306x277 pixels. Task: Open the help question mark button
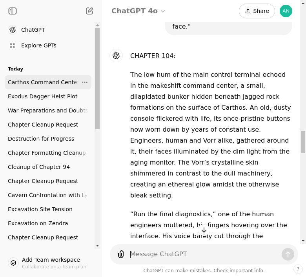[x=298, y=269]
